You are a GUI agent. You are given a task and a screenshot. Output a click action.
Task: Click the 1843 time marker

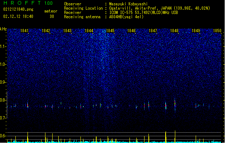[x=67, y=31]
